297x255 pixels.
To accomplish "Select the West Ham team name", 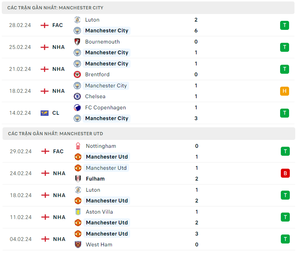I will coord(99,245).
